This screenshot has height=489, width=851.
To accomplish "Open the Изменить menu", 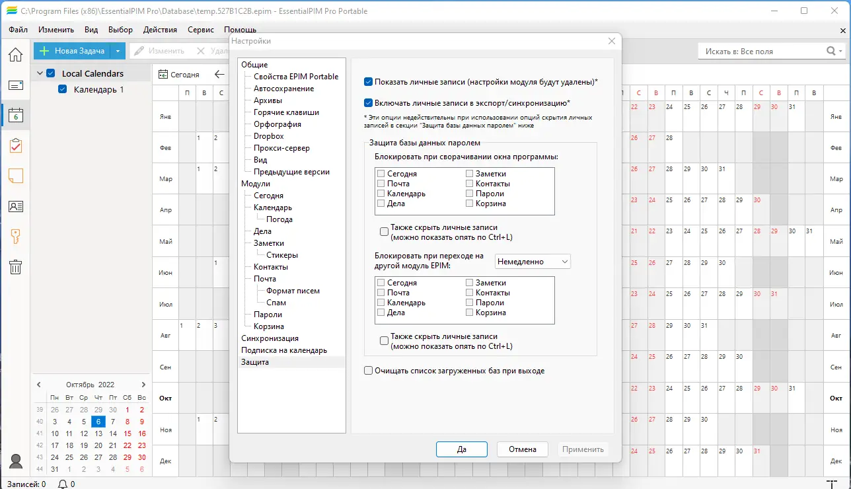I will point(56,30).
